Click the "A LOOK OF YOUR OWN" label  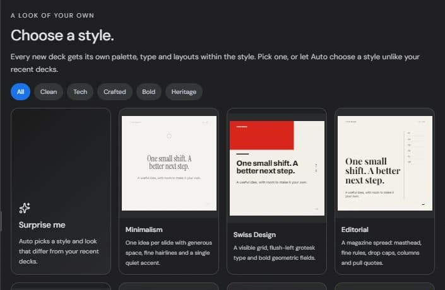52,16
